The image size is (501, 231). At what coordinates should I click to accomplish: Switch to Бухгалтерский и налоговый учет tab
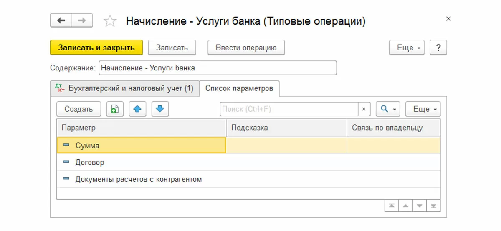[x=125, y=88]
